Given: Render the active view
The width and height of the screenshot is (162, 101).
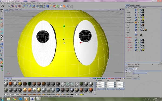Looking at the screenshot, I should click(37, 6).
